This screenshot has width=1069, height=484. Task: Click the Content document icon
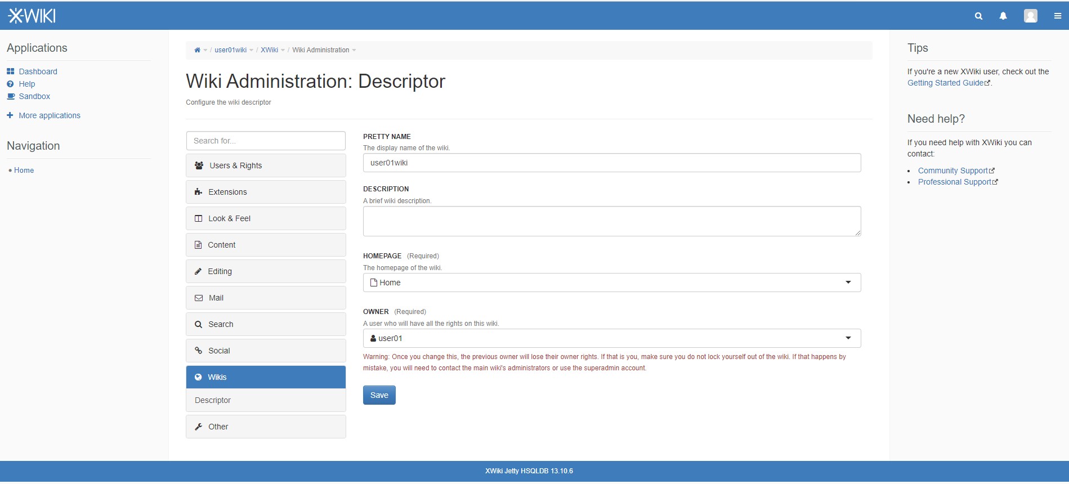(198, 245)
